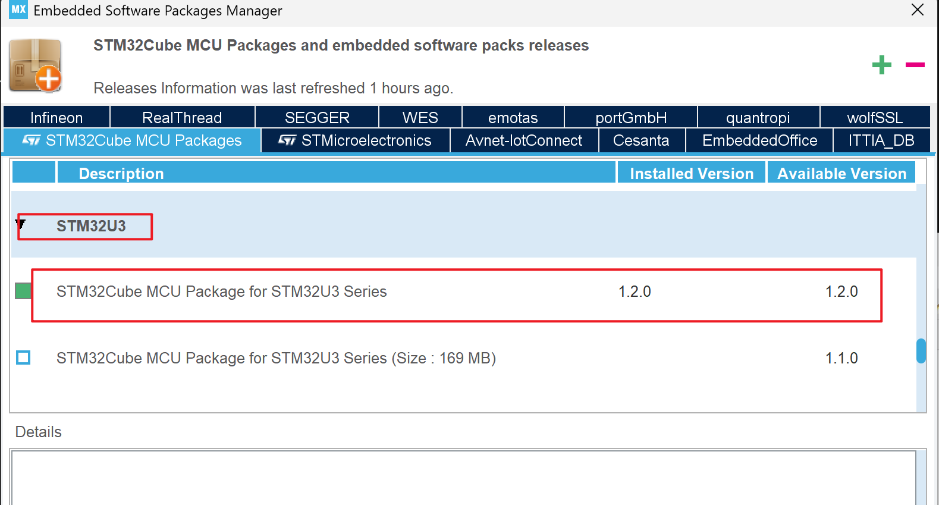Open the ITTIA_DB tab
This screenshot has height=505, width=939.
[881, 140]
